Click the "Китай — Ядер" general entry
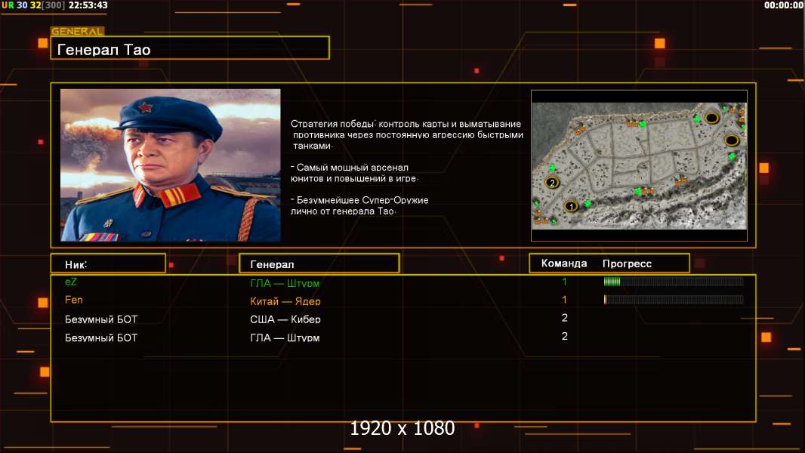 [x=285, y=301]
